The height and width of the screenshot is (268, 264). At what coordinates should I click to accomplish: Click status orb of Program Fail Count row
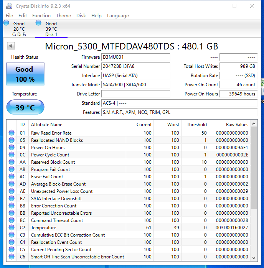[x=12, y=169]
